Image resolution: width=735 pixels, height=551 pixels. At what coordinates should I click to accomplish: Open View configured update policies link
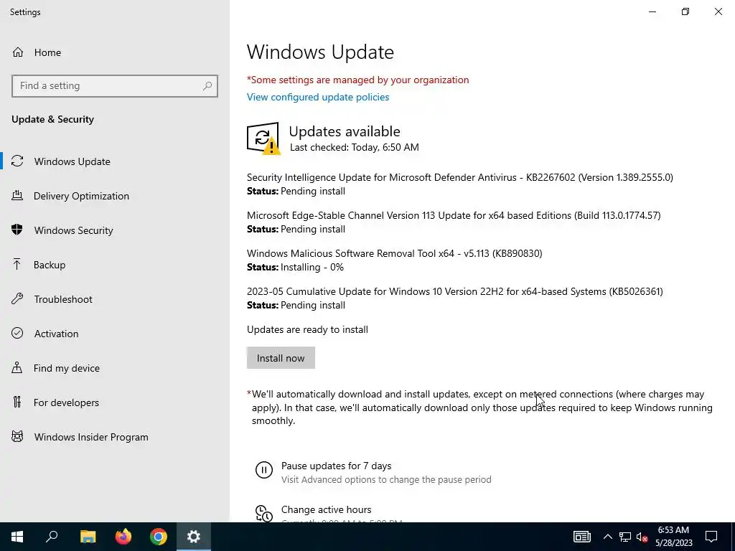point(318,97)
